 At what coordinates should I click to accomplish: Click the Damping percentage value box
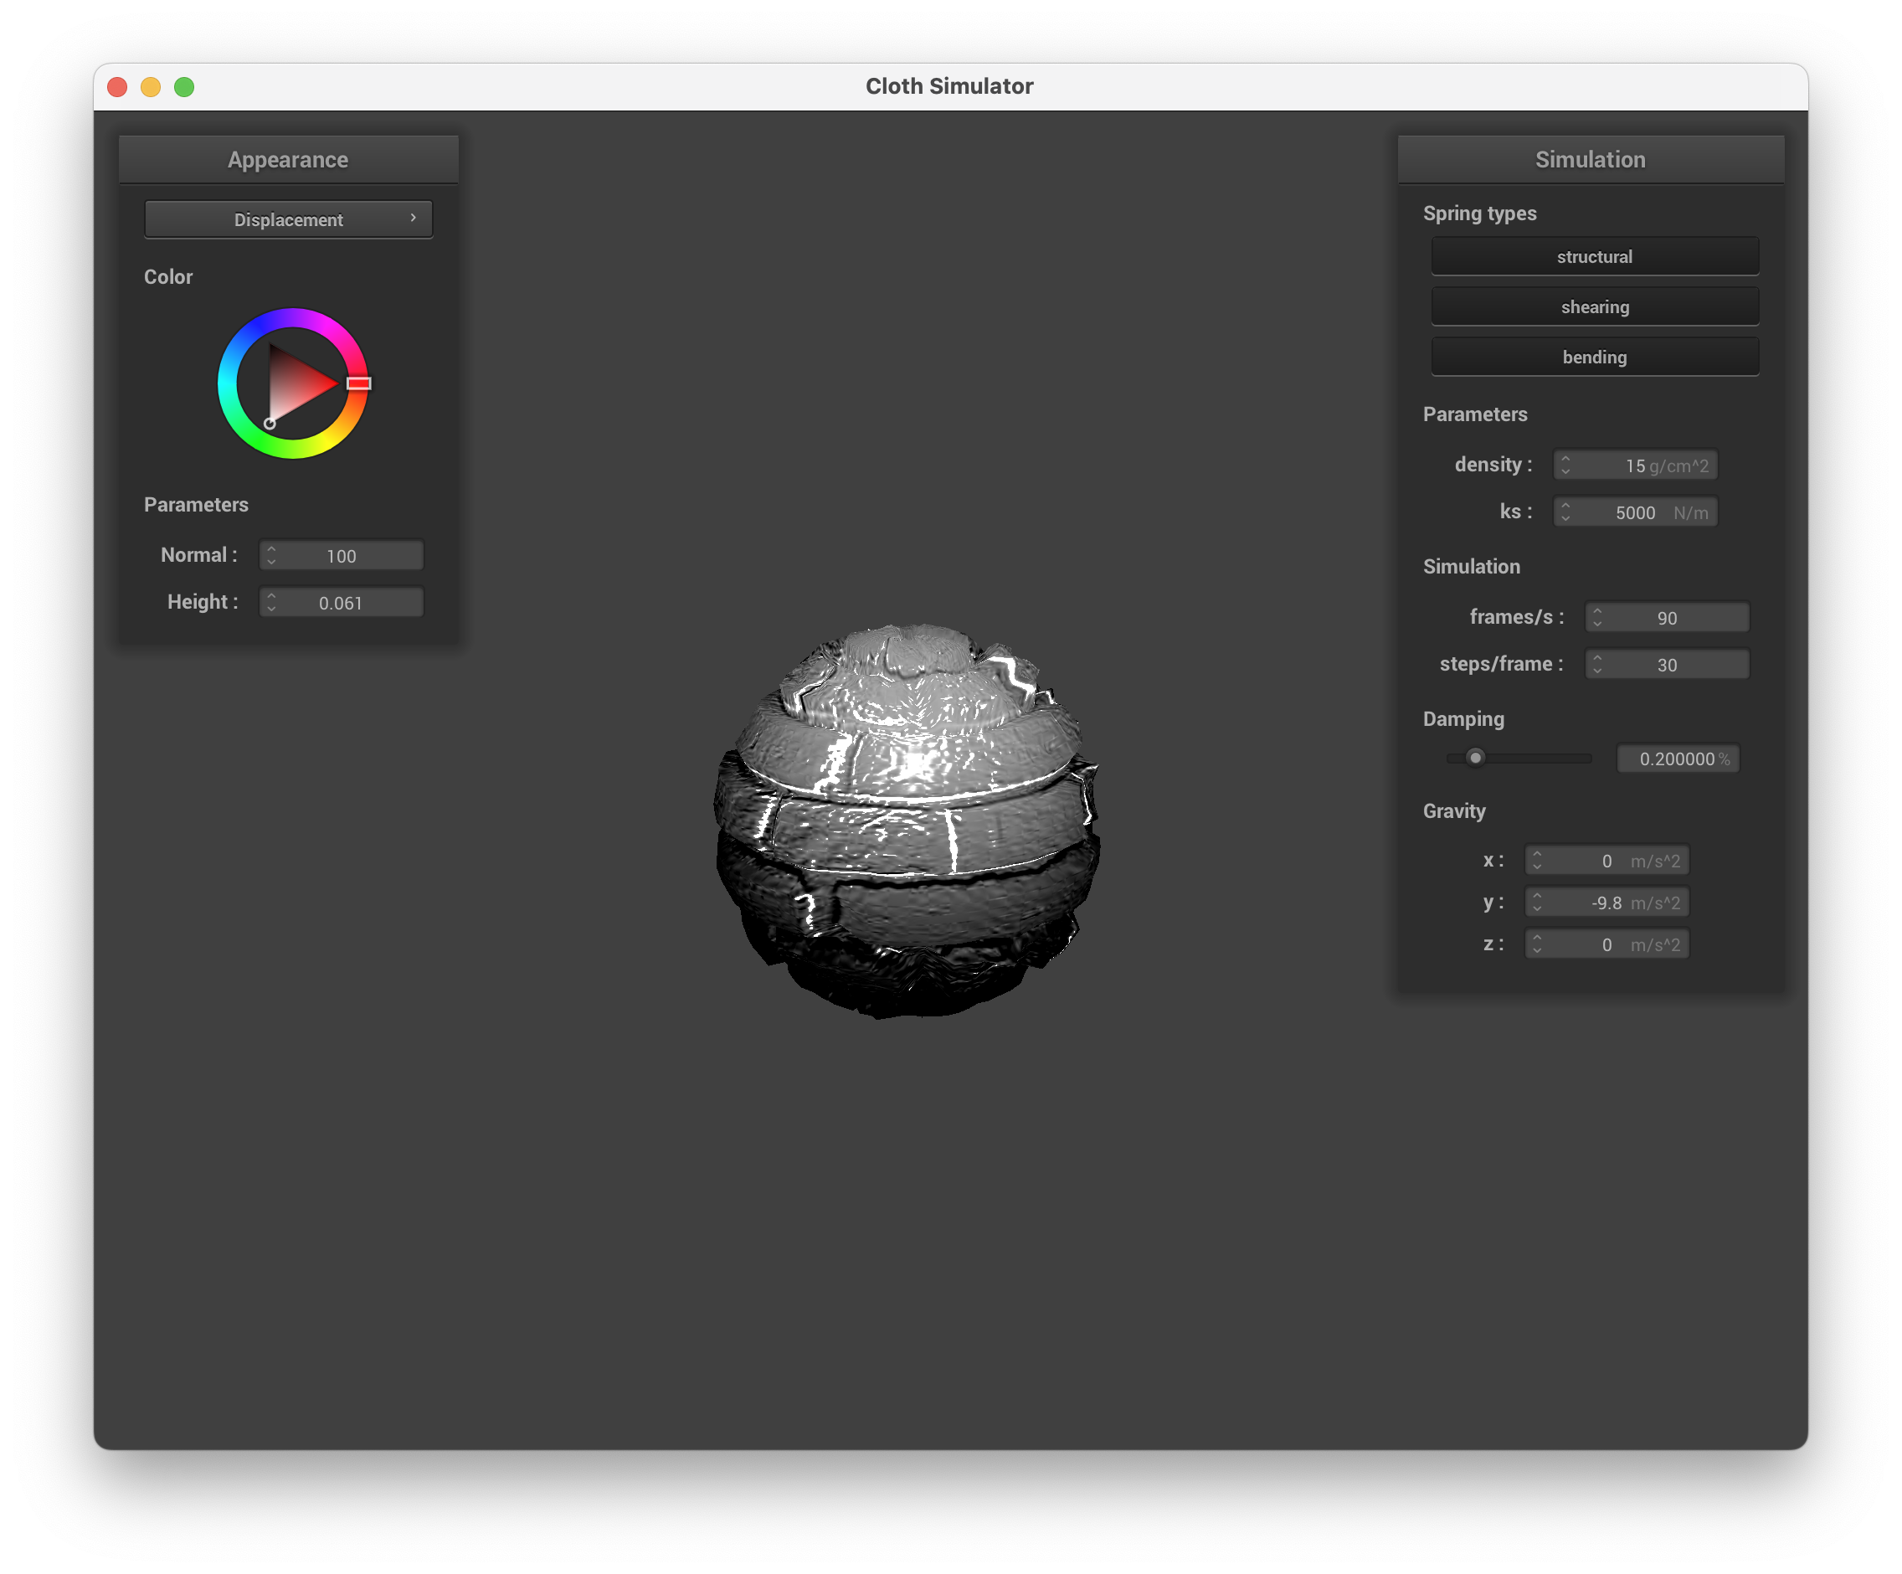(x=1678, y=759)
